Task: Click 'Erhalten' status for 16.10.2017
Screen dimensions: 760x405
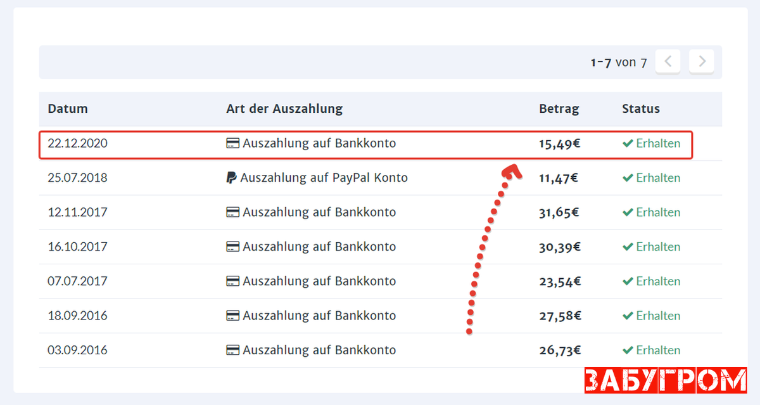Action: coord(658,247)
